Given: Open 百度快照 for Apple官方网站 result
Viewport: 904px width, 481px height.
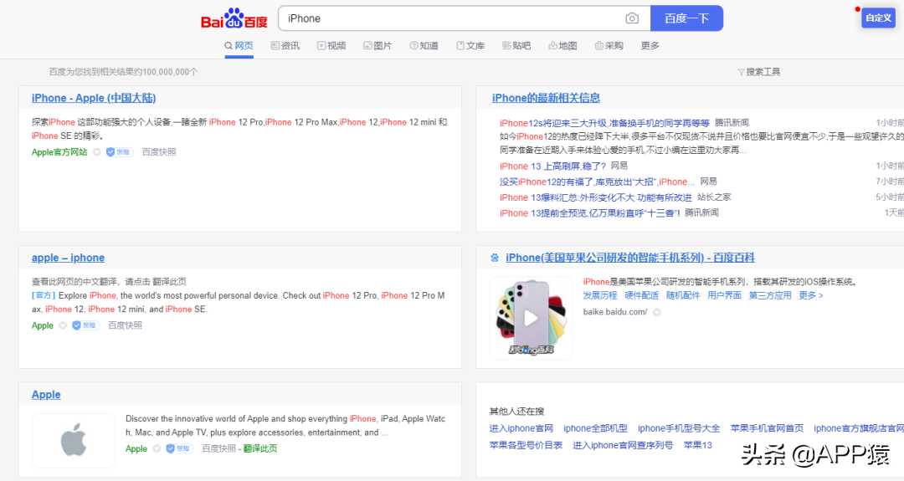Looking at the screenshot, I should [159, 152].
